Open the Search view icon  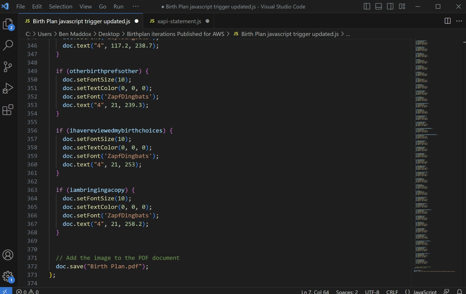8,45
